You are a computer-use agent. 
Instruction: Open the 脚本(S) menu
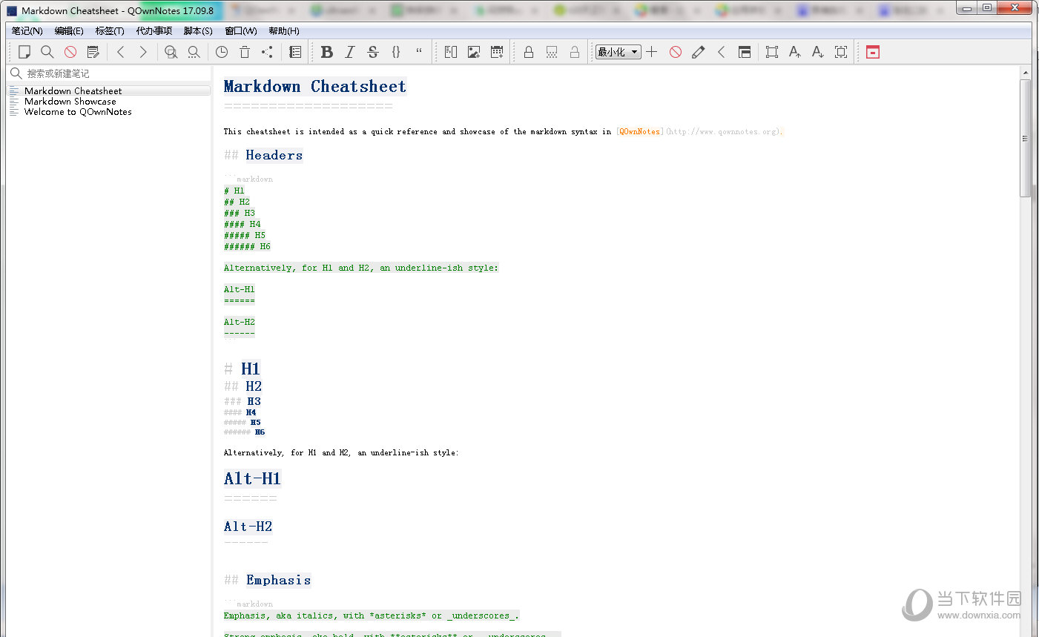click(198, 30)
